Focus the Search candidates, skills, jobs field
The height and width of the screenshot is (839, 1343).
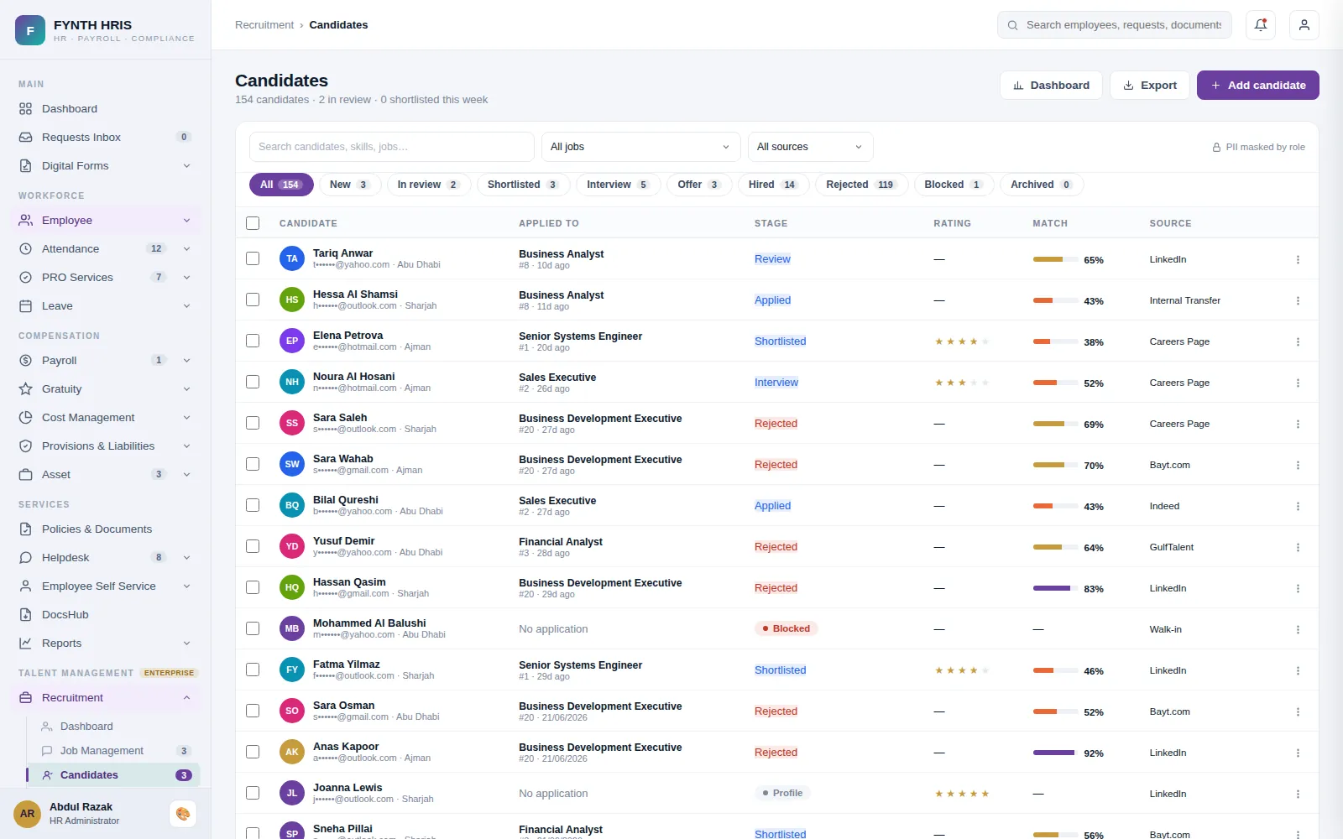[x=391, y=147]
